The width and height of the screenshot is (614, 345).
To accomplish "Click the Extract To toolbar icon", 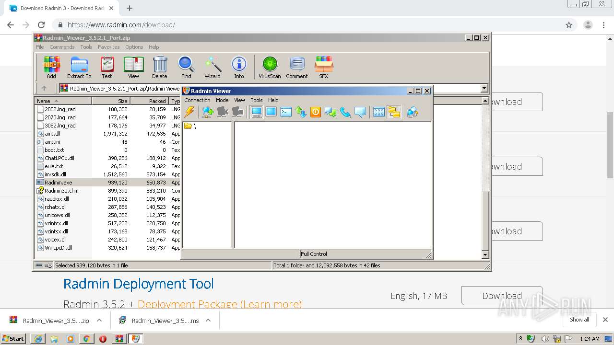I will click(x=79, y=67).
